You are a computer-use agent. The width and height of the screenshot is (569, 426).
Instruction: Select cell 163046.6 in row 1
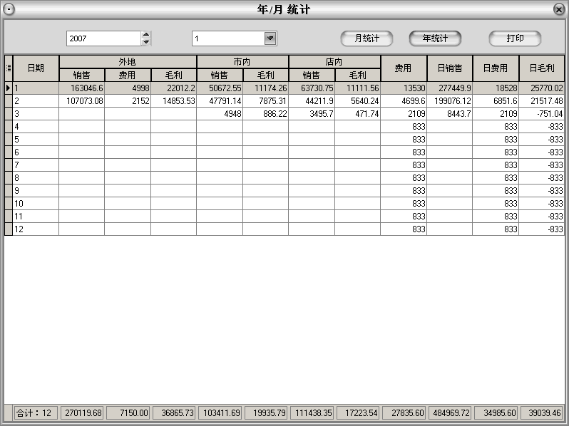[82, 88]
